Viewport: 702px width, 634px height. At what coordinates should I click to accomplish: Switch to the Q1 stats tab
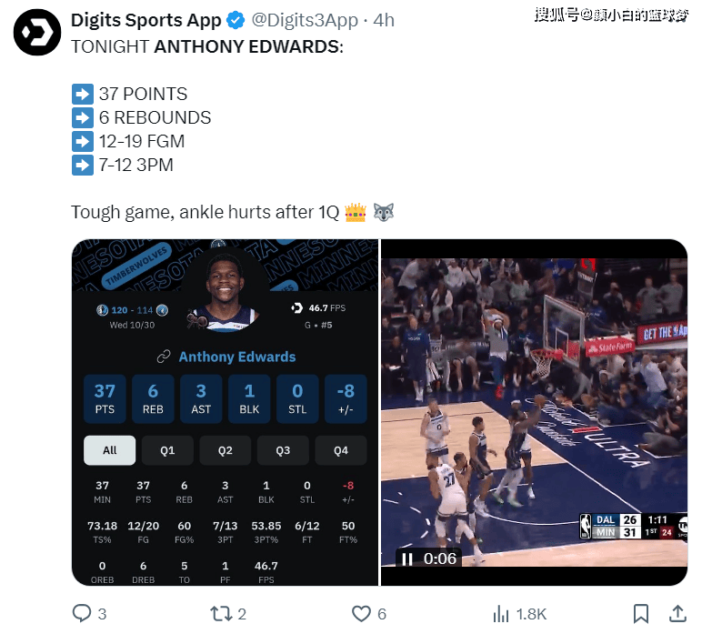tap(167, 450)
